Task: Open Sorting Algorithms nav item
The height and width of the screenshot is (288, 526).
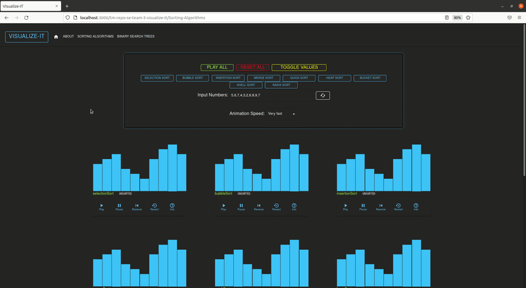Action: coord(95,37)
